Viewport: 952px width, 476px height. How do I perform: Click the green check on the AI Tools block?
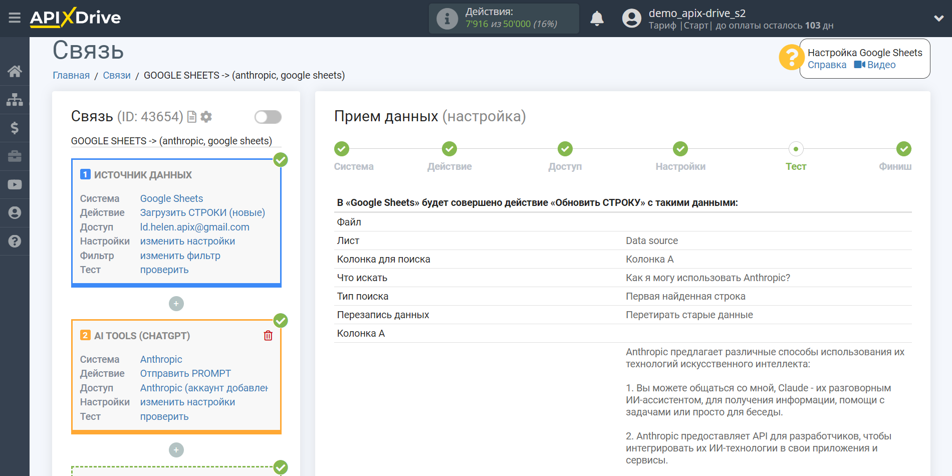click(281, 321)
